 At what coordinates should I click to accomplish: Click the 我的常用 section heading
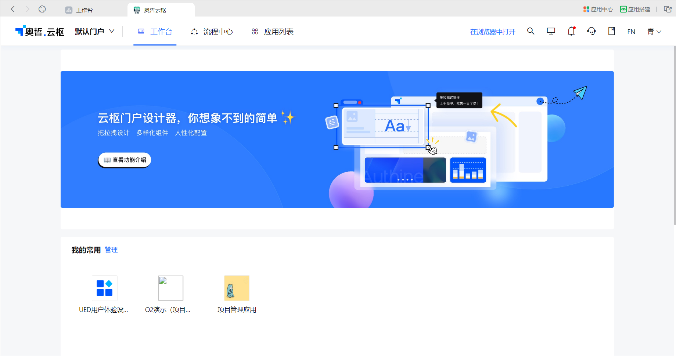coord(86,250)
